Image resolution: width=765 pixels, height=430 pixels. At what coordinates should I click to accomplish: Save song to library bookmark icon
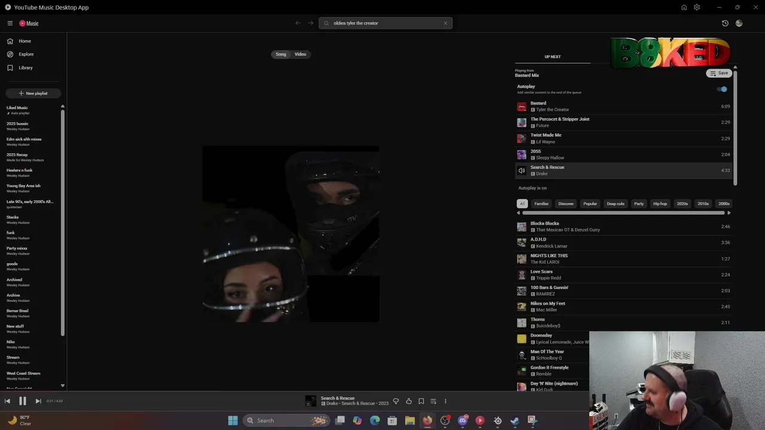click(x=421, y=401)
